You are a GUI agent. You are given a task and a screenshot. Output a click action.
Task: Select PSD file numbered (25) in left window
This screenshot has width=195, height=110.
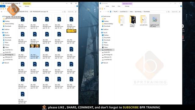pos(71,81)
